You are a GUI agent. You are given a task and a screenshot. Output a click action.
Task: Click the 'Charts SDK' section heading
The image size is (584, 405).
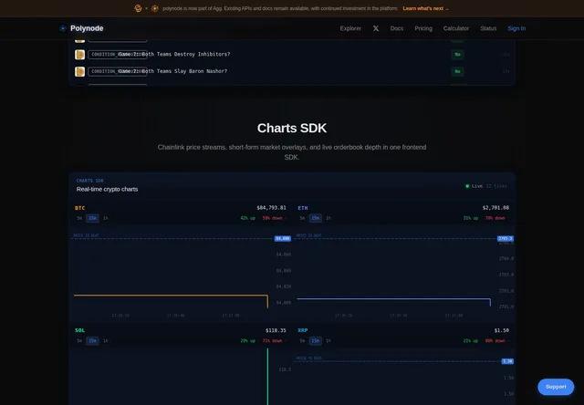pos(292,128)
